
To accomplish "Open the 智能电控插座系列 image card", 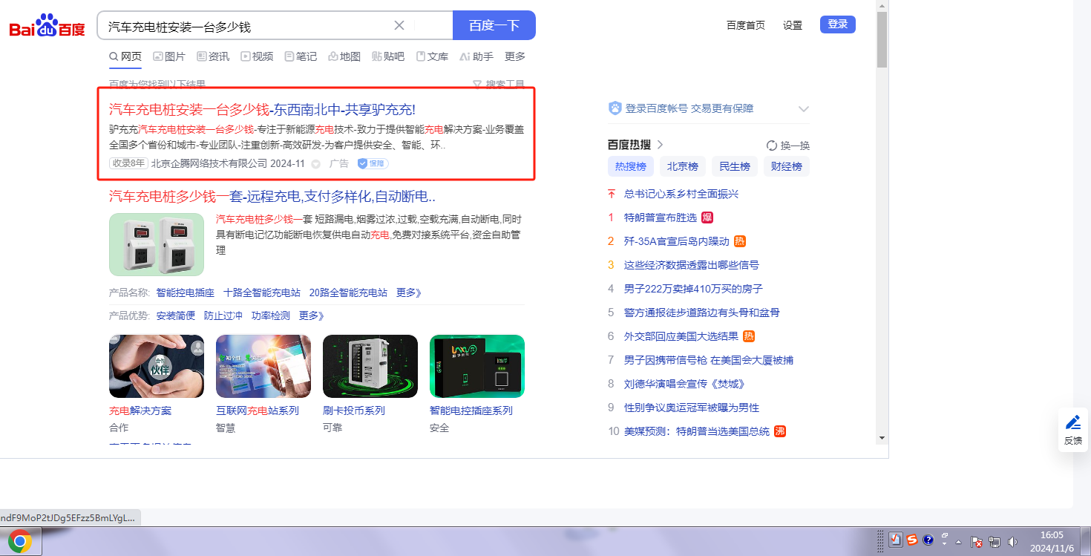I will coord(477,366).
